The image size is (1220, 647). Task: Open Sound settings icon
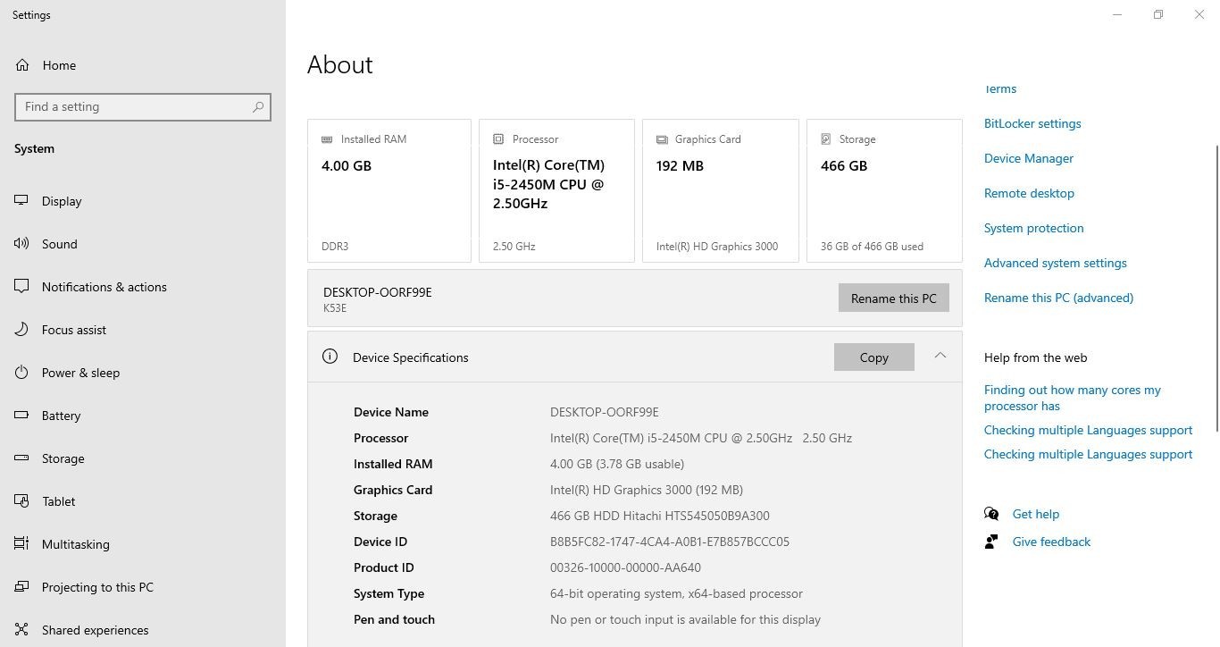22,244
